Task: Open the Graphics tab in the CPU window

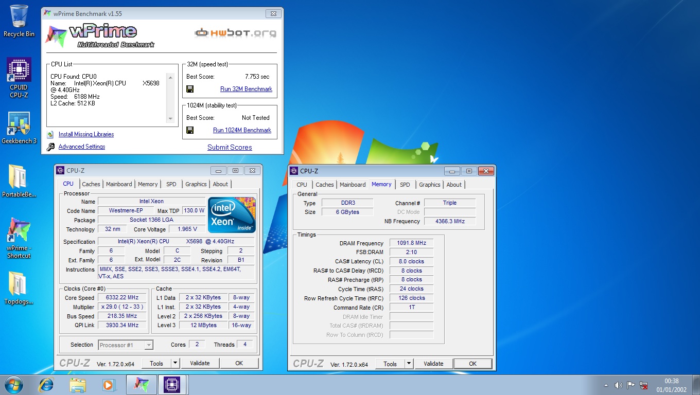Action: click(x=196, y=184)
